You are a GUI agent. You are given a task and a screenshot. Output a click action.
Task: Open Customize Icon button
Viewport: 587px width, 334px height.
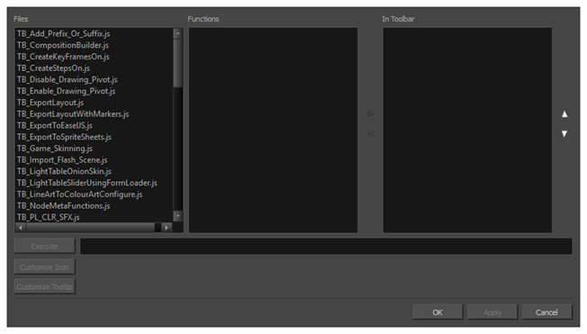tap(44, 267)
